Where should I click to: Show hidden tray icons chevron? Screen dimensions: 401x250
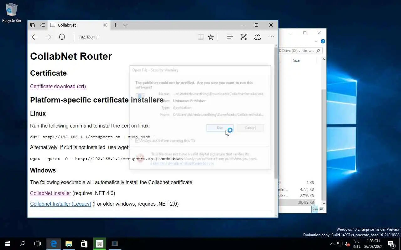coord(332,244)
